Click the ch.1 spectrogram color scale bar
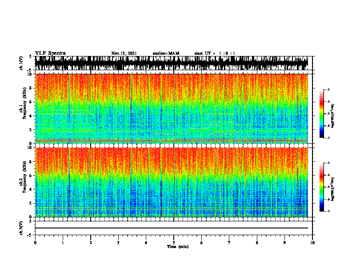The image size is (352, 272). pyautogui.click(x=321, y=114)
